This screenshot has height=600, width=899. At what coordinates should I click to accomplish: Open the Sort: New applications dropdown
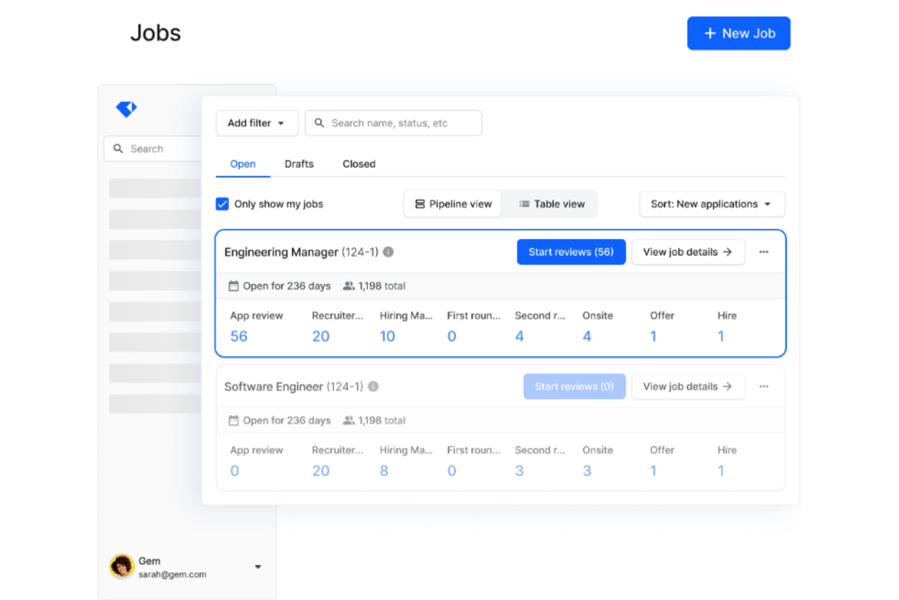pyautogui.click(x=711, y=204)
